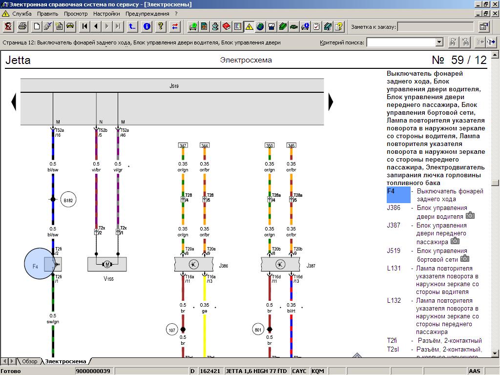This screenshot has width=500, height=375.
Task: Click the V155 motor component
Action: 107,264
